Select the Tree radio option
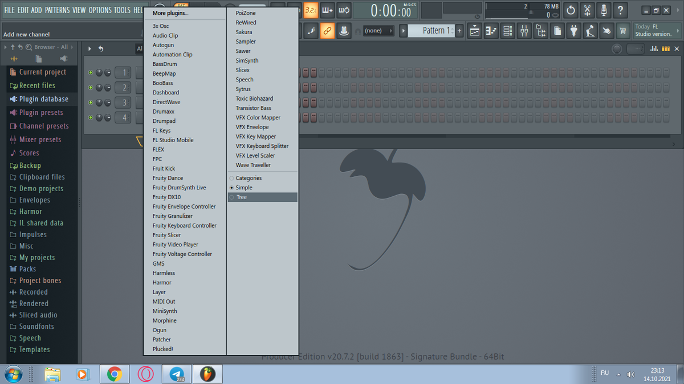Image resolution: width=684 pixels, height=384 pixels. pos(262,197)
